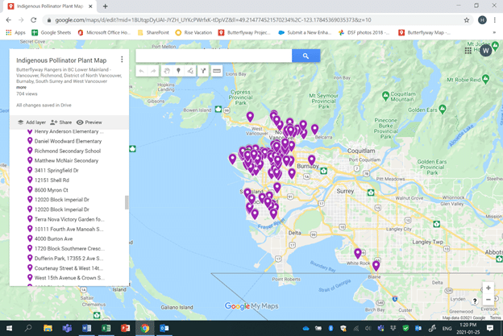Screen dimensions: 503x336
Task: Open map options three-dot menu
Action: point(122,60)
